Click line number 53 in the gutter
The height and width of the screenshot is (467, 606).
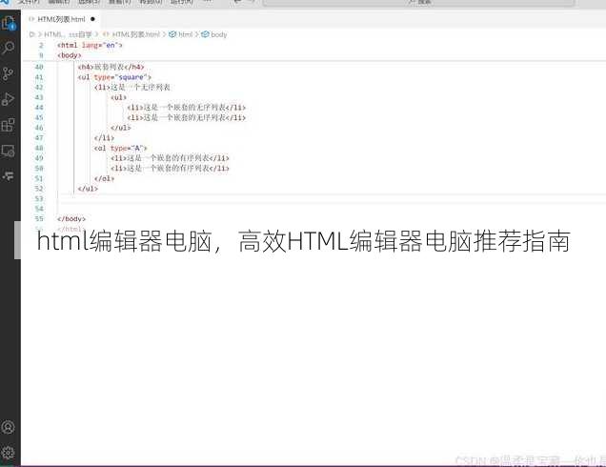pyautogui.click(x=39, y=198)
